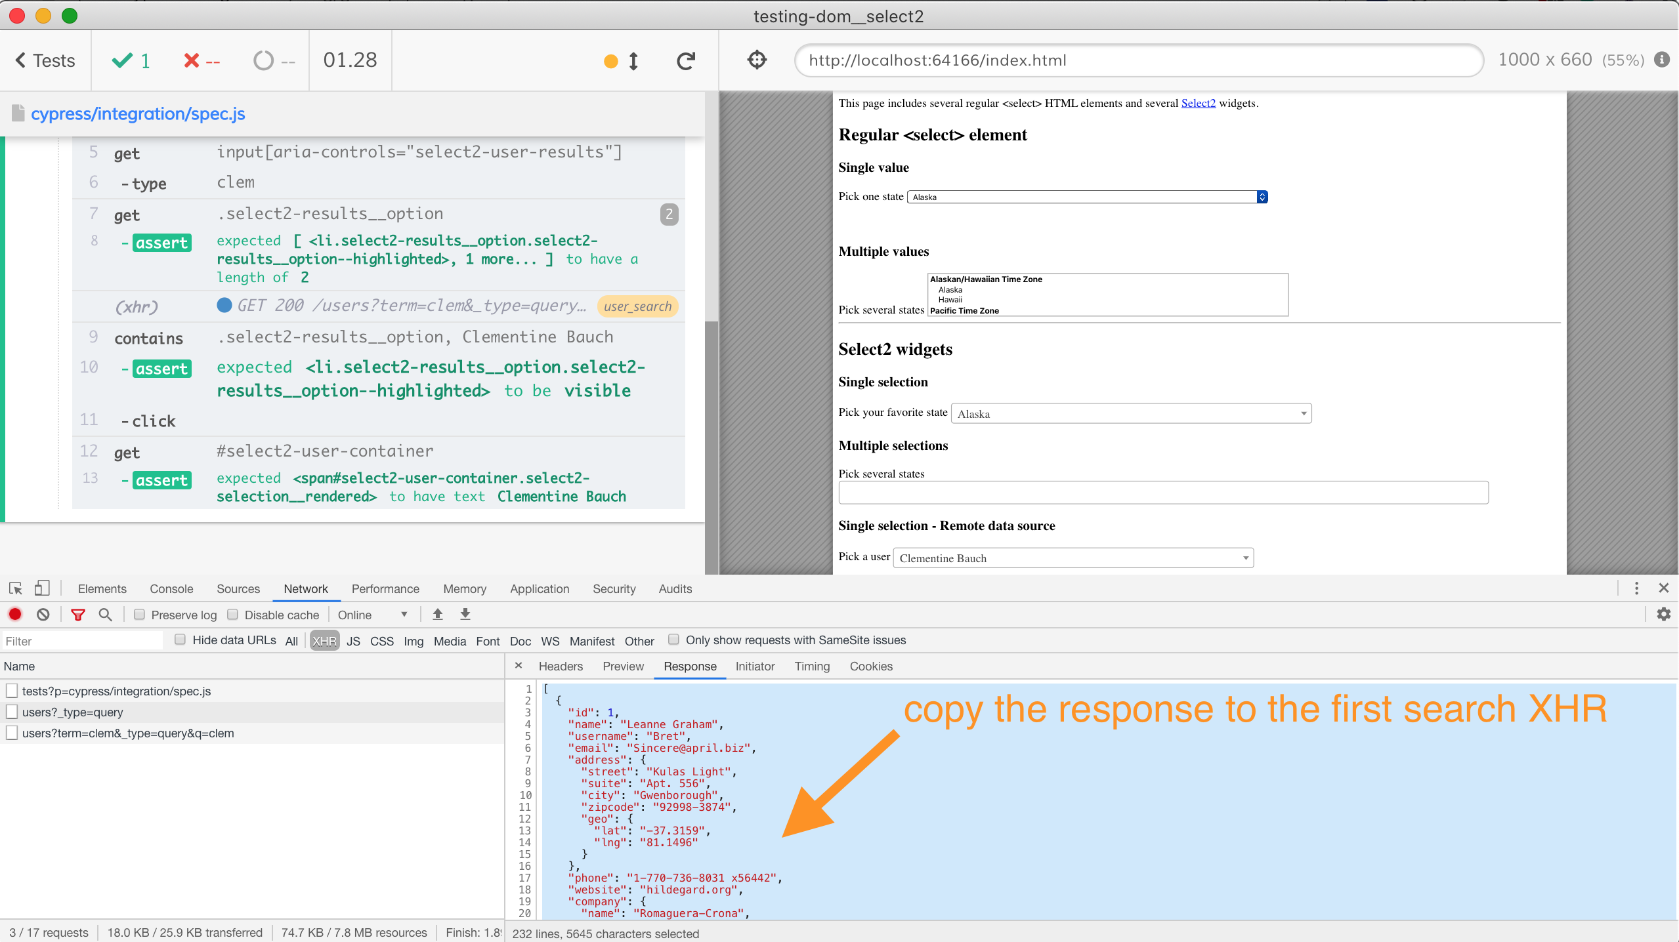Toggle the device toolbar icon

(42, 588)
